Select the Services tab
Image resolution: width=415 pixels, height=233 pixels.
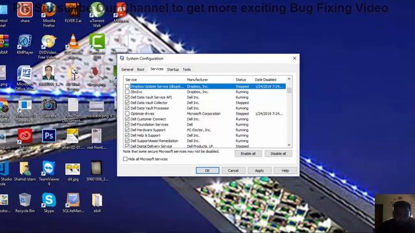point(157,69)
